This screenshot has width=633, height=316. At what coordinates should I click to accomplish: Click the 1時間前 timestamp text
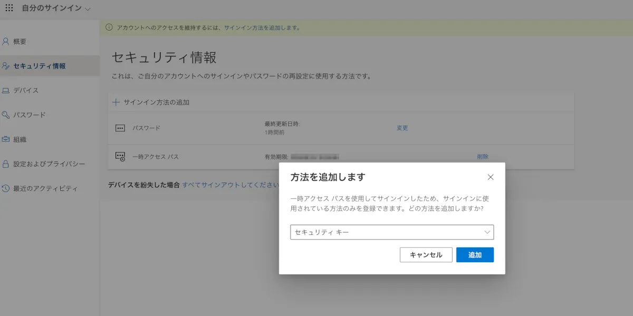click(275, 132)
